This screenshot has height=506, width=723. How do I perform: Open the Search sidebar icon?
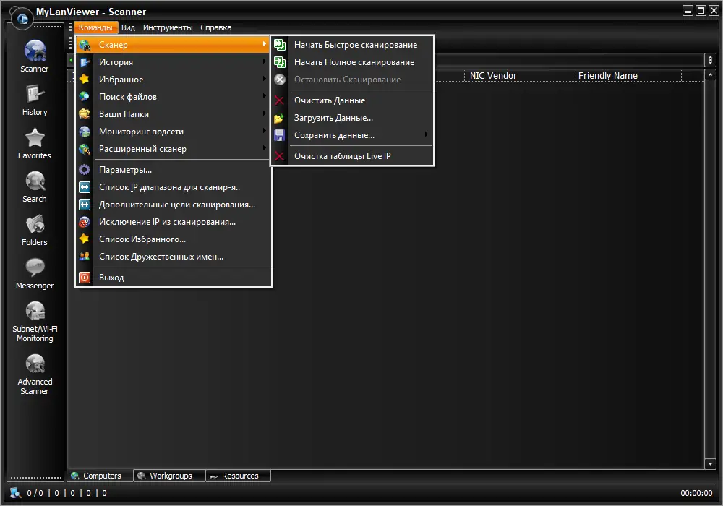35,181
